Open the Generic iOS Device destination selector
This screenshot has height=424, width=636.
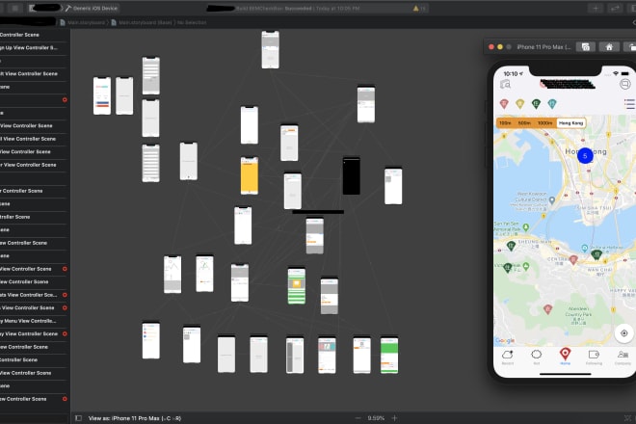(x=92, y=8)
